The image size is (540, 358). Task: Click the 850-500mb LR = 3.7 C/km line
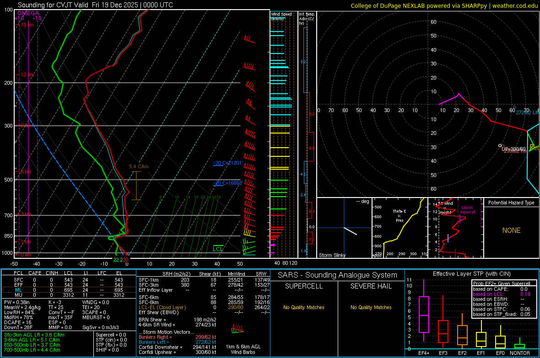(x=32, y=345)
